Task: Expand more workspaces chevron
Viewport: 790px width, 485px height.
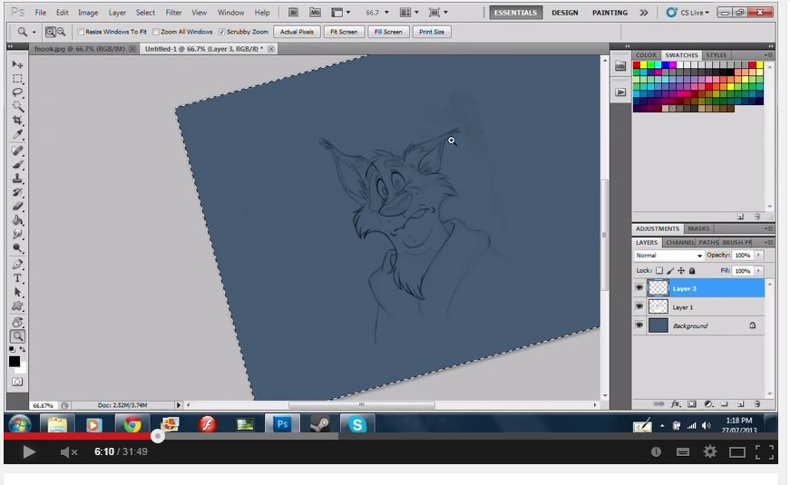Action: 644,13
